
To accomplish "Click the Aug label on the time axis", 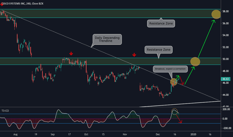I will tap(15, 135).
